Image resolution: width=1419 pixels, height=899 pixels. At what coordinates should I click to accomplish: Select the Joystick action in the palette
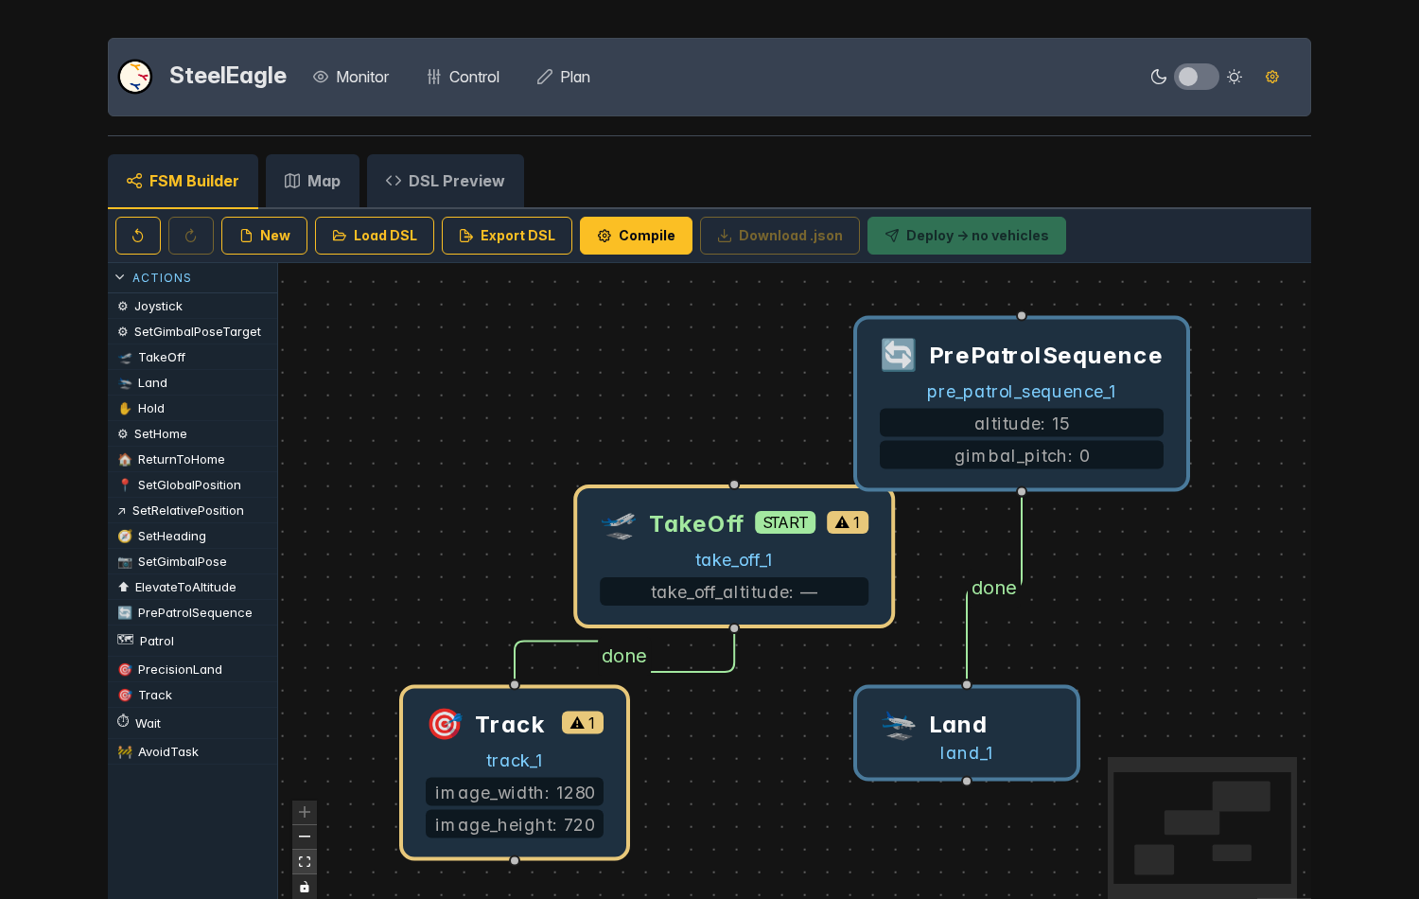[x=193, y=306]
